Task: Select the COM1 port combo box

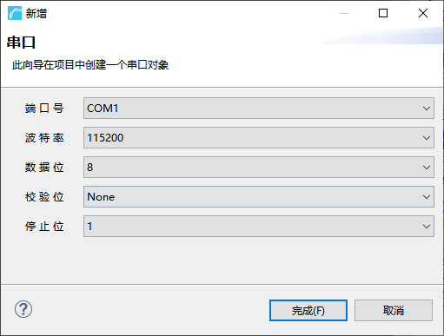Action: pyautogui.click(x=259, y=109)
